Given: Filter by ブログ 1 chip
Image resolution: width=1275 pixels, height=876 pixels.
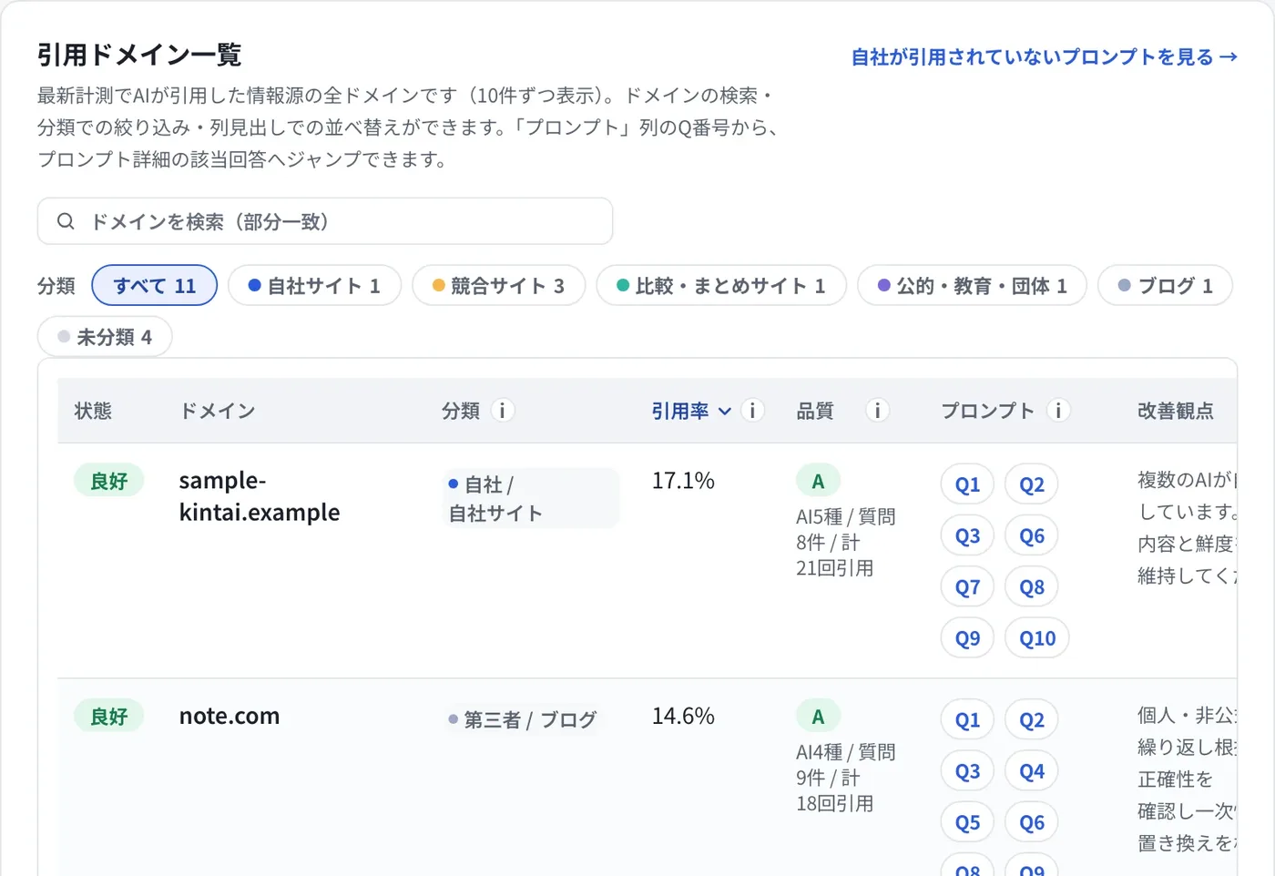Looking at the screenshot, I should coord(1166,286).
